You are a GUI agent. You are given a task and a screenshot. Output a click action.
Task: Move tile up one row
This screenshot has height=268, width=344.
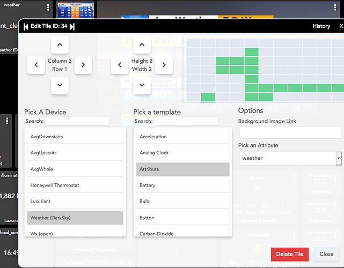pos(60,45)
